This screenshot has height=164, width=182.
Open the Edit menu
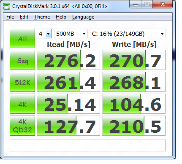(x=24, y=17)
